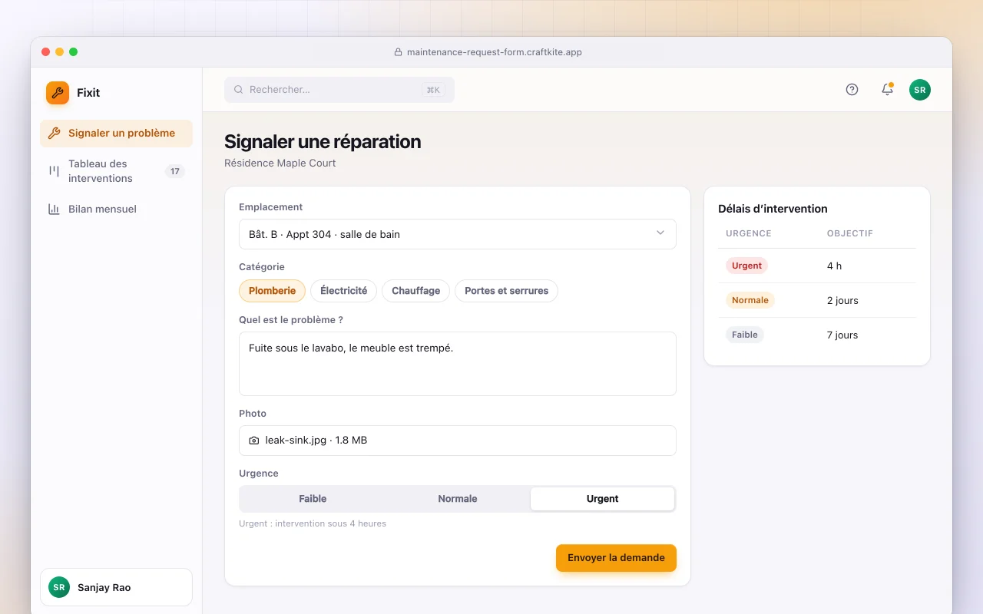Click the magnifier icon in search bar
The width and height of the screenshot is (983, 614).
coord(239,90)
